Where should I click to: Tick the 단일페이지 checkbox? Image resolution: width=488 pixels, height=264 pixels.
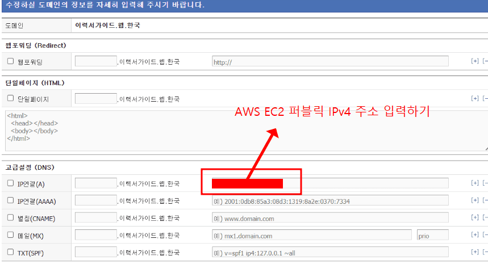pyautogui.click(x=10, y=99)
